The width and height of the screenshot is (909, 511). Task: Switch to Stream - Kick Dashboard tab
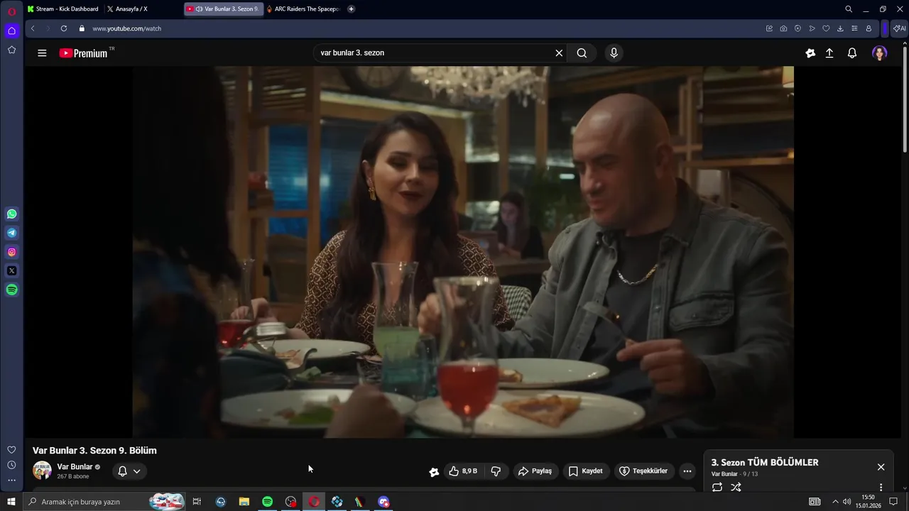coord(63,9)
